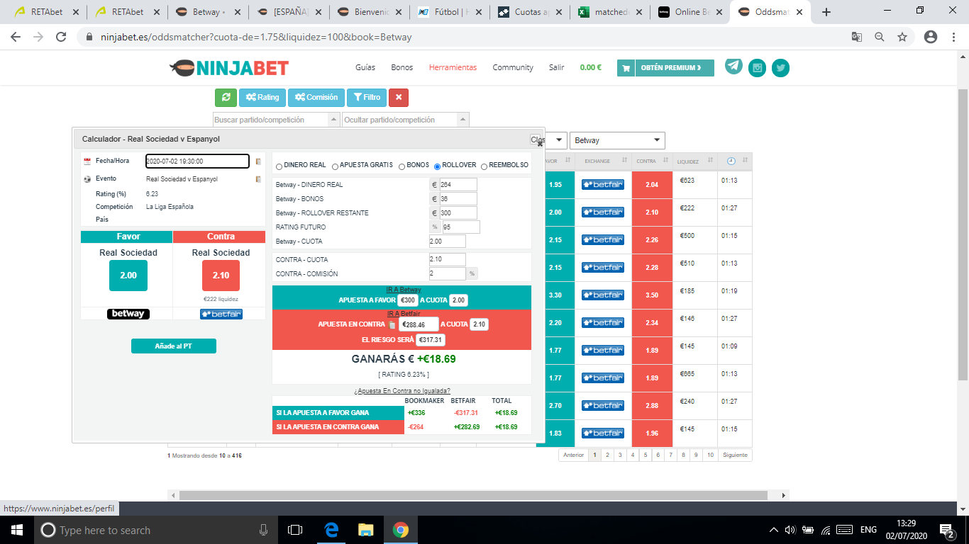The width and height of the screenshot is (969, 544).
Task: Click the RATING FUTURO input field
Action: [x=461, y=227]
